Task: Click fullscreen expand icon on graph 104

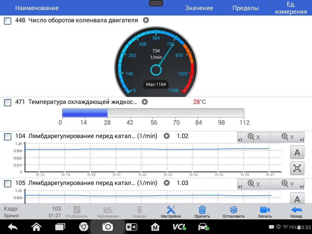Action: point(297,168)
